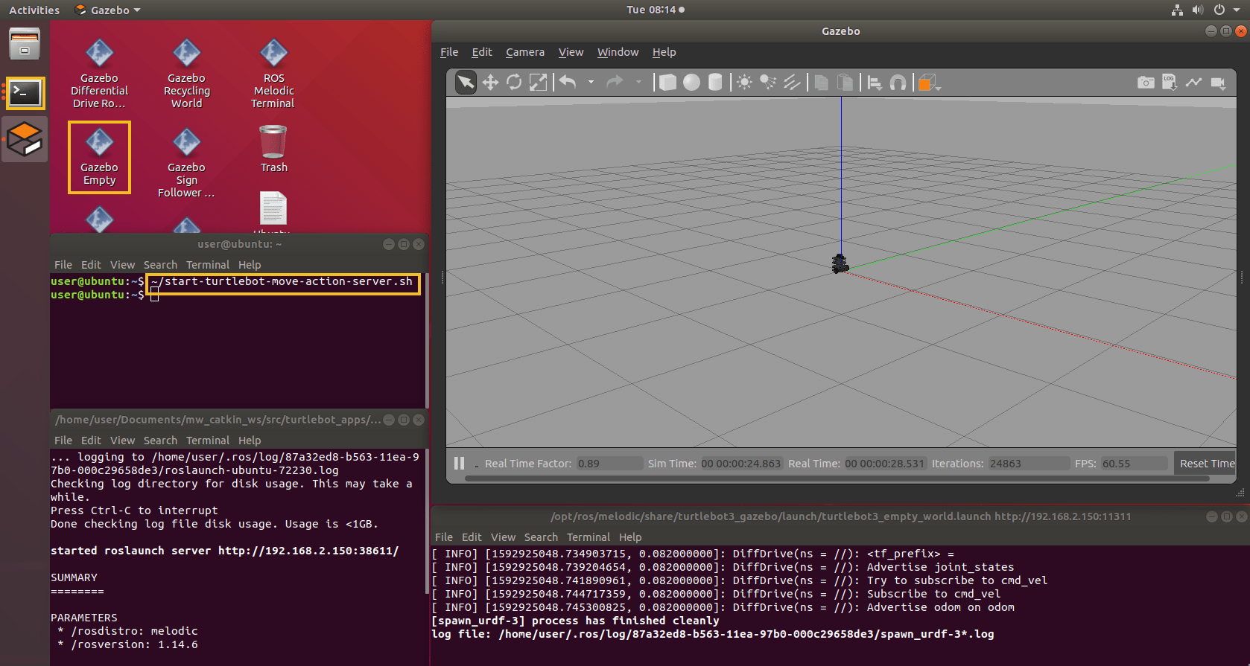Open Help menu in mw_catkin_ws terminal

[x=250, y=441]
